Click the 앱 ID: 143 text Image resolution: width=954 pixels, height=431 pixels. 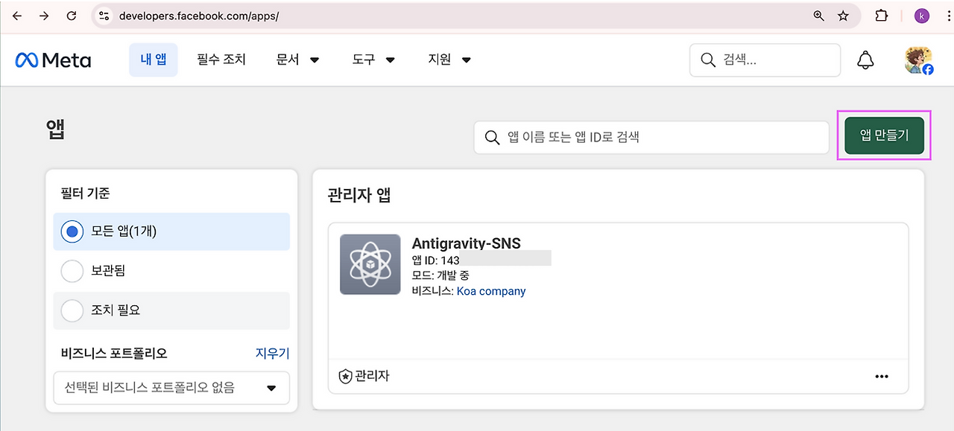tap(435, 259)
